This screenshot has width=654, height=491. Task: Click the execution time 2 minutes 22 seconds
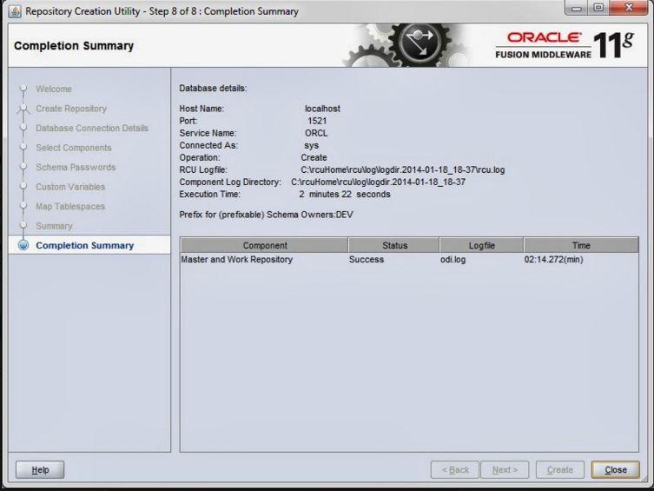(x=345, y=195)
